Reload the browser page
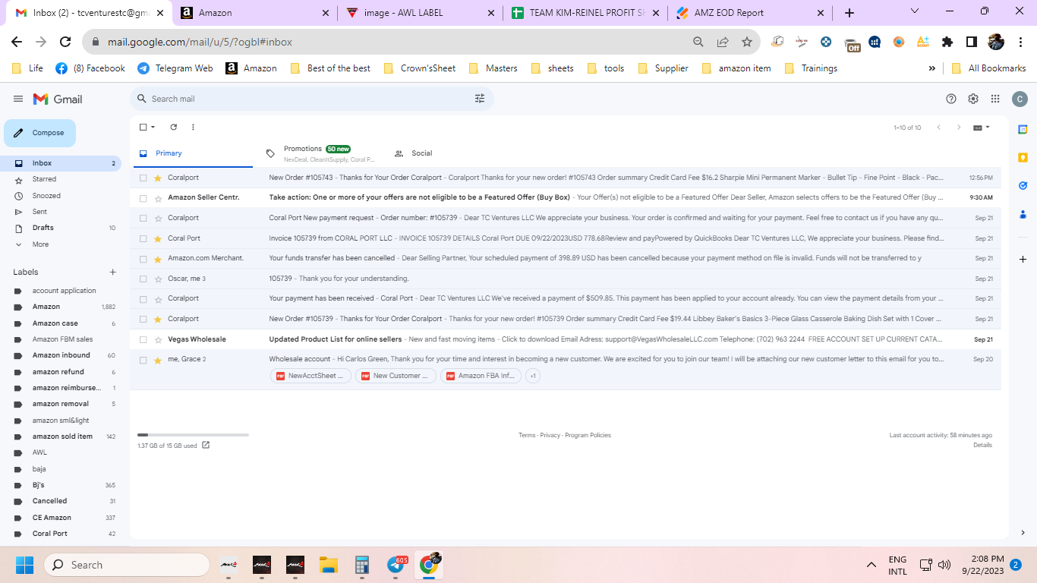 click(65, 42)
